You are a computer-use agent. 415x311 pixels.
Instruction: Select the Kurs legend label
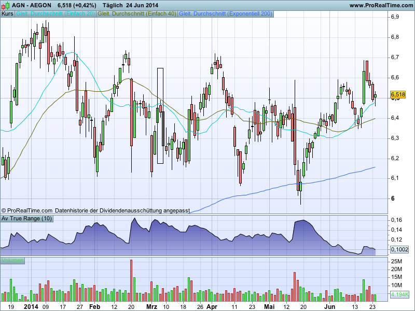click(7, 13)
